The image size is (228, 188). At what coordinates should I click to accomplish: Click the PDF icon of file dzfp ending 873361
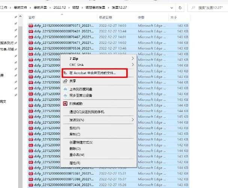31,174
